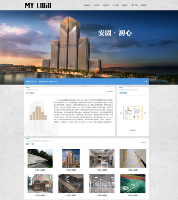Viewport: 178px width, 200px height.
Task: Click the 资质荣誉1 certificate caption
Action: (133, 130)
